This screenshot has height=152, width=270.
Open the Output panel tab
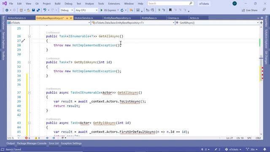(11, 143)
